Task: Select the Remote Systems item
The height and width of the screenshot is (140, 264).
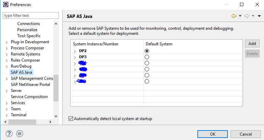Action: (25, 54)
